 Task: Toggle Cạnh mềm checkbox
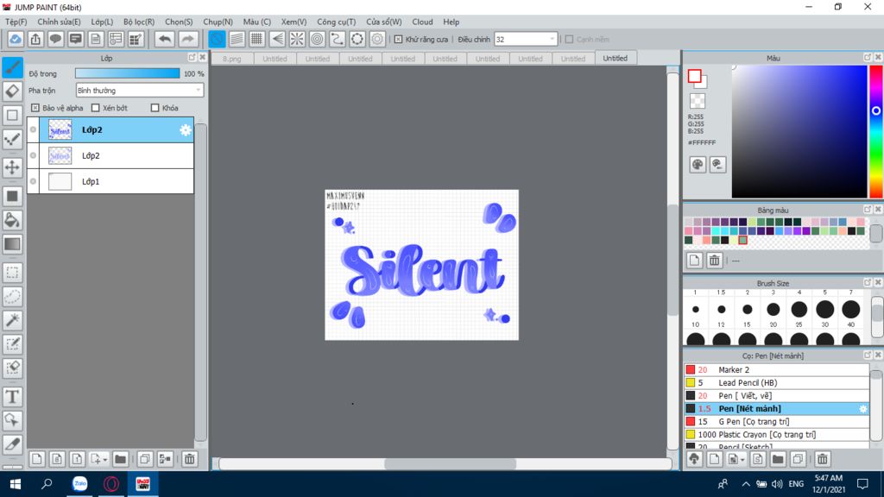[569, 40]
